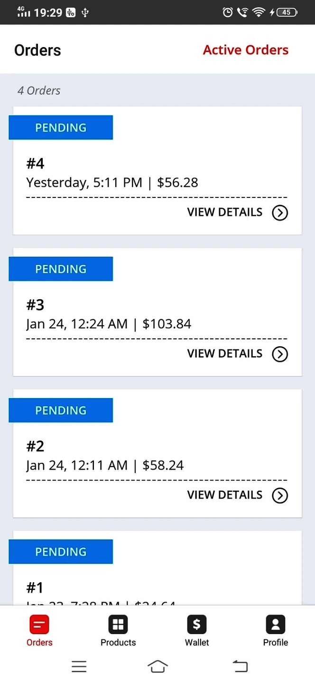The height and width of the screenshot is (685, 315).
Task: Click VIEW DETAILS for order #4
Action: (225, 212)
